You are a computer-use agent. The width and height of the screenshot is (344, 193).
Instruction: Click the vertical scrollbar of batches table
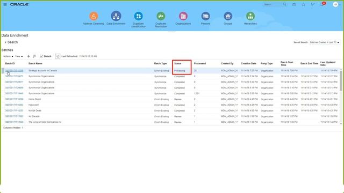pos(341,80)
